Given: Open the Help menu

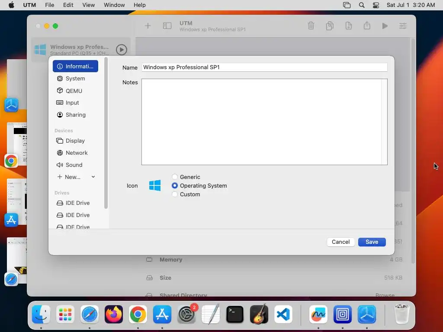Looking at the screenshot, I should coord(140,5).
